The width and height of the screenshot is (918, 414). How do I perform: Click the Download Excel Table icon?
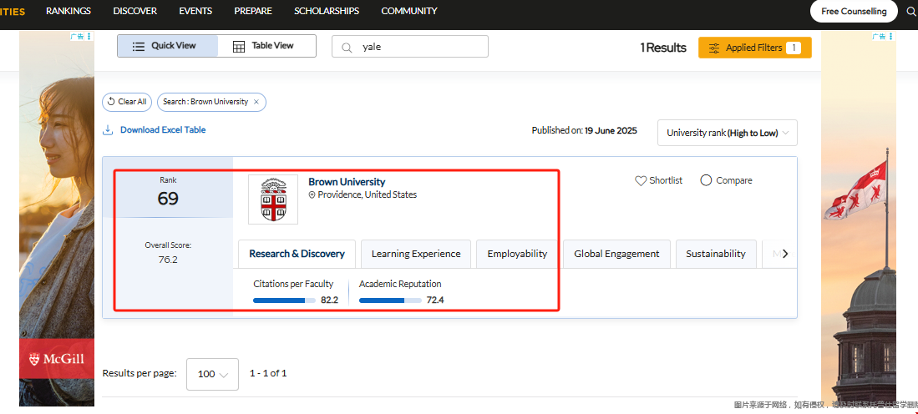[x=108, y=130]
